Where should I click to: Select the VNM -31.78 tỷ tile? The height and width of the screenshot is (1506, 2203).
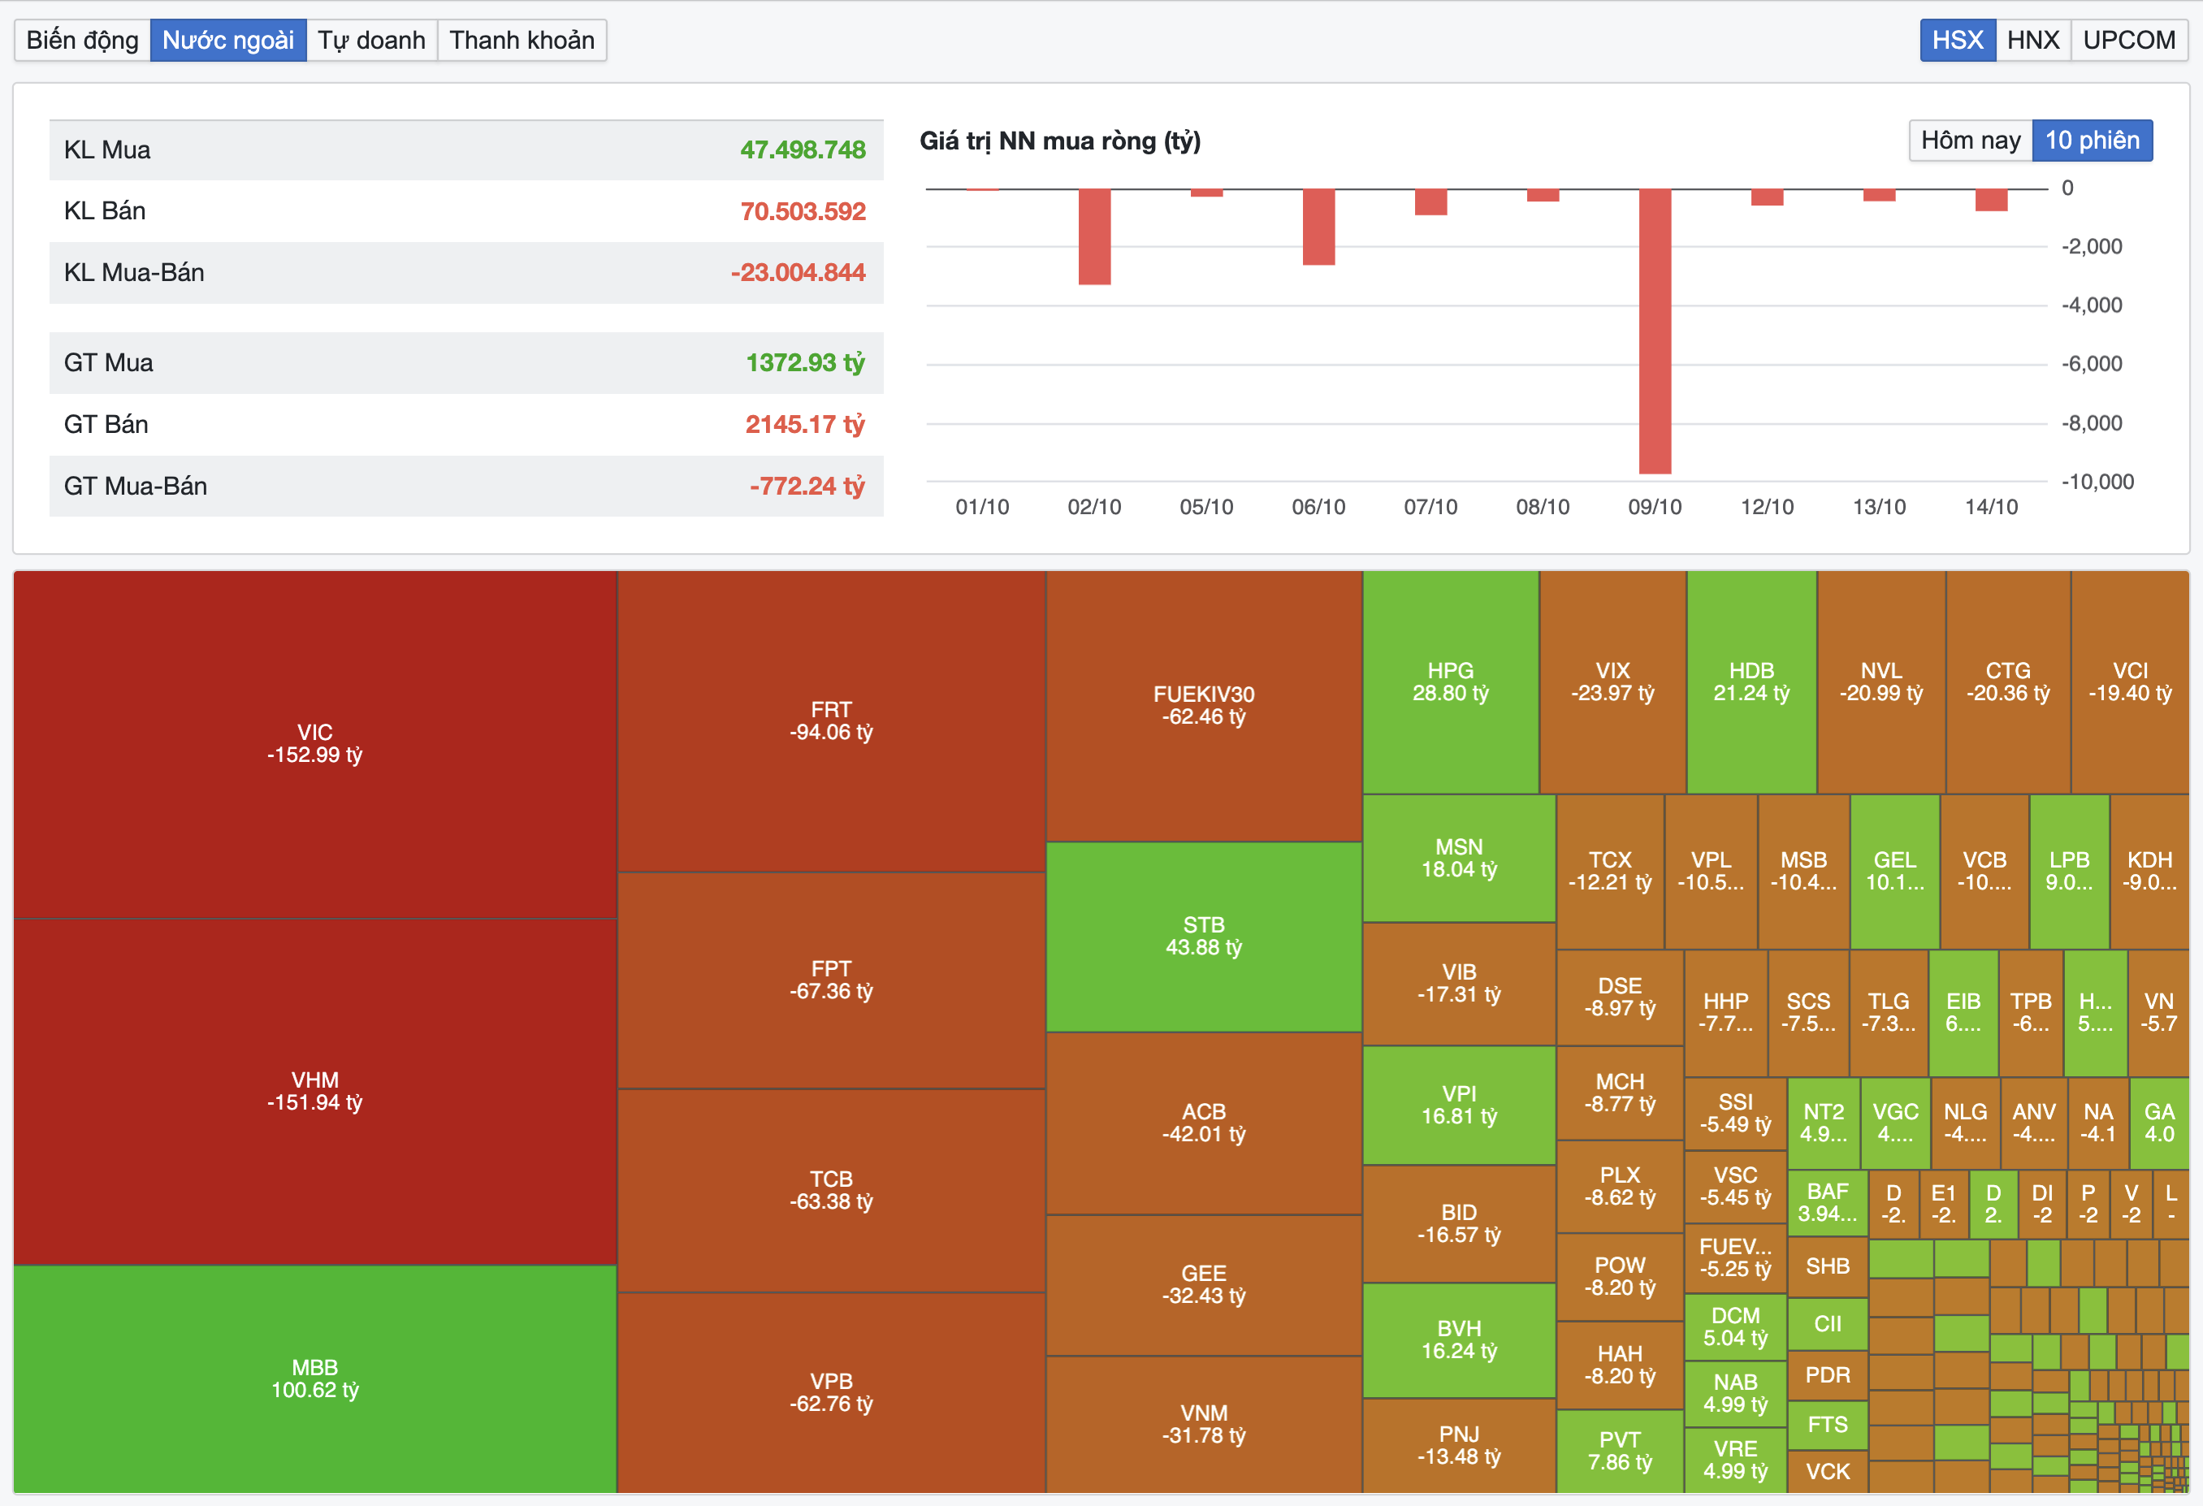coord(1204,1425)
